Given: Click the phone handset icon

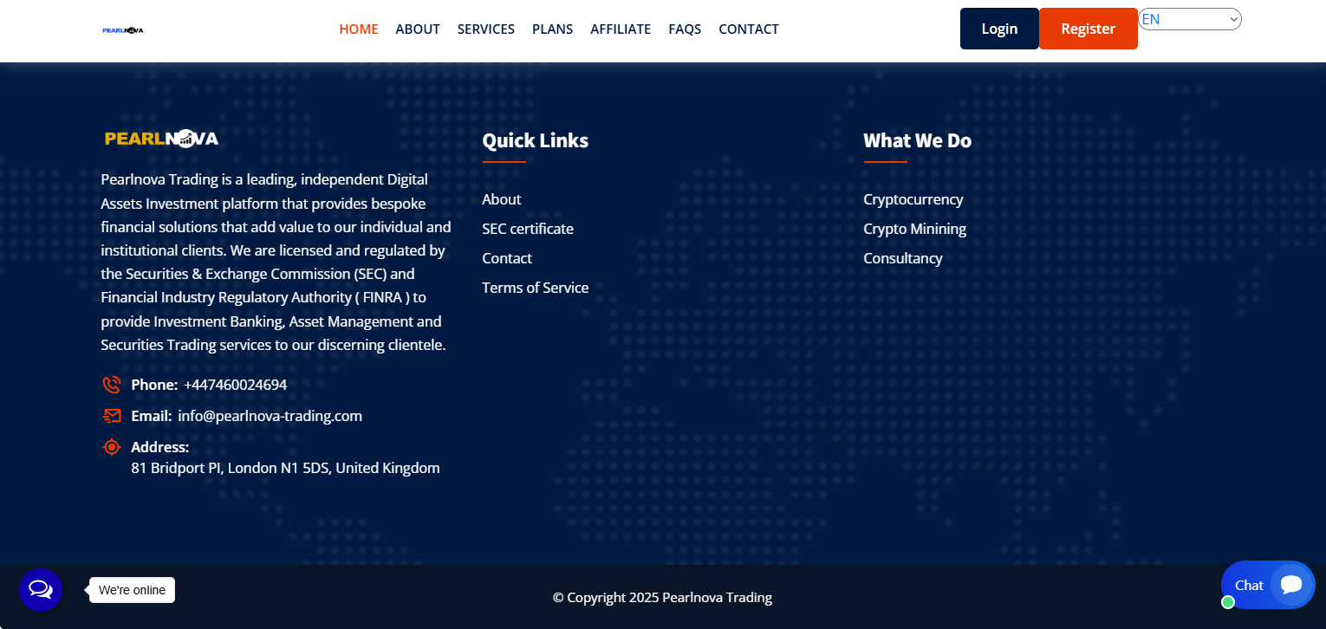Looking at the screenshot, I should [111, 385].
